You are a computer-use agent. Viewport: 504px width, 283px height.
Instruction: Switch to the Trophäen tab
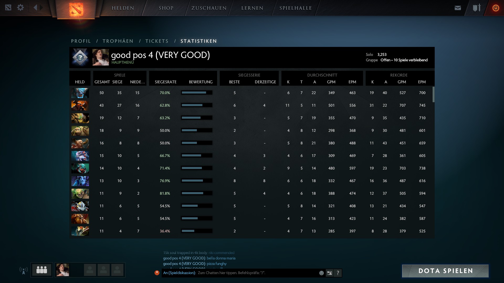point(118,41)
